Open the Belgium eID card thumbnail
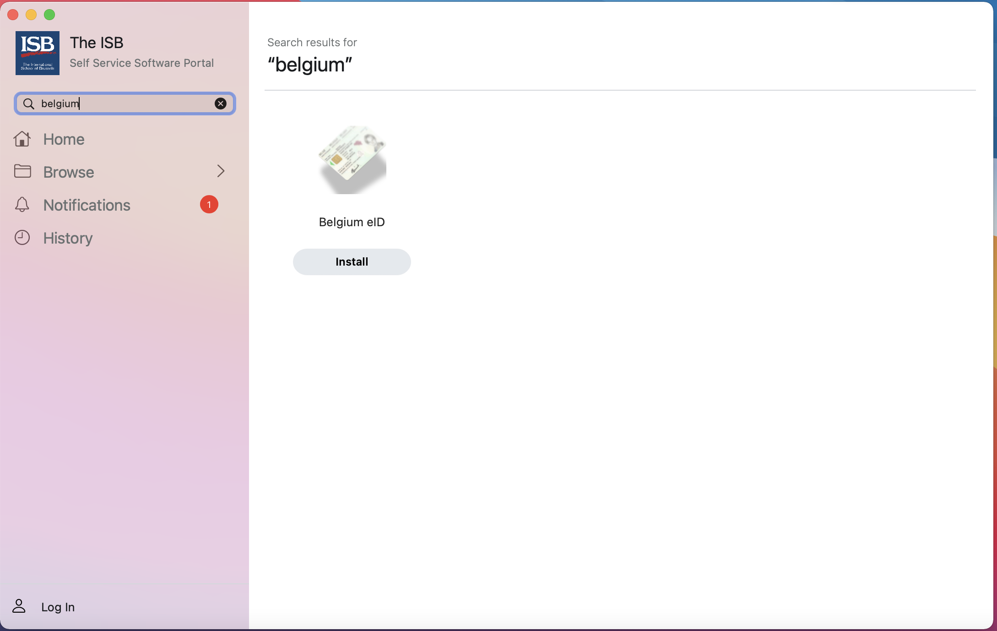The image size is (997, 631). tap(352, 159)
